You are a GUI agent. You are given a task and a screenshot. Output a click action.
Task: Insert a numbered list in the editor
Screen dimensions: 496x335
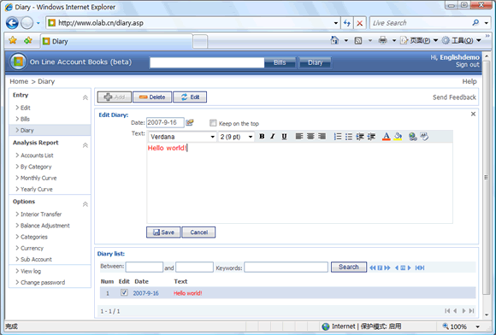coord(338,137)
